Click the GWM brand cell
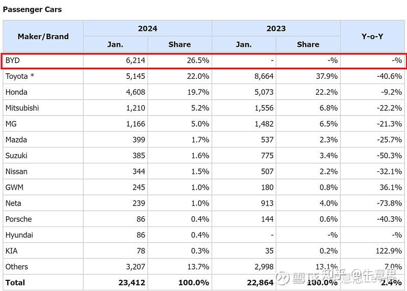 click(x=43, y=187)
